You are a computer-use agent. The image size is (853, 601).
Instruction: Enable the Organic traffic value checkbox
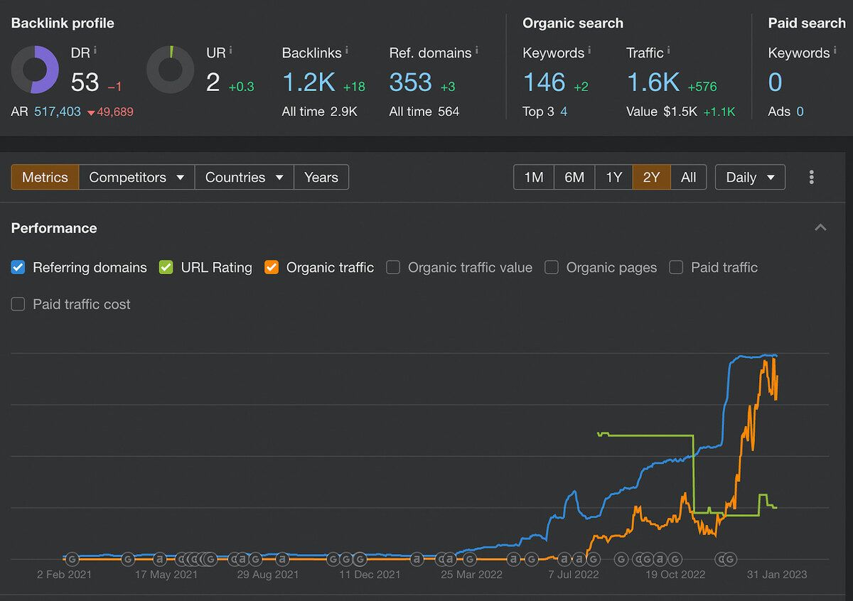point(393,268)
